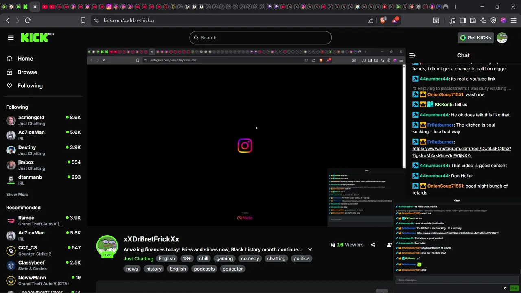
Task: Click the stream share icon
Action: [x=373, y=245]
